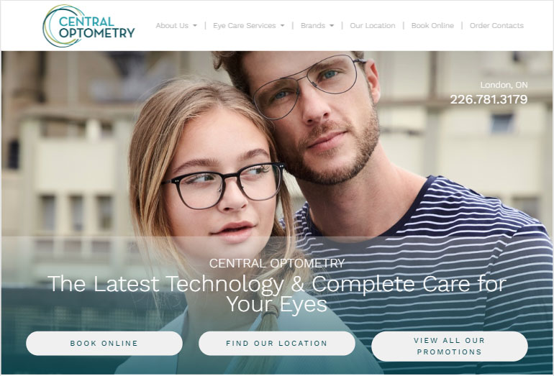This screenshot has width=554, height=376.
Task: Click the hero image of the couple
Action: (277, 213)
